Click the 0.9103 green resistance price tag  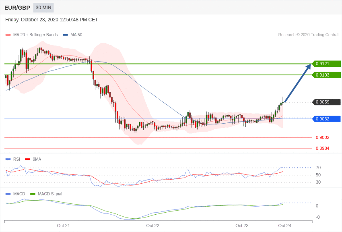click(327, 75)
